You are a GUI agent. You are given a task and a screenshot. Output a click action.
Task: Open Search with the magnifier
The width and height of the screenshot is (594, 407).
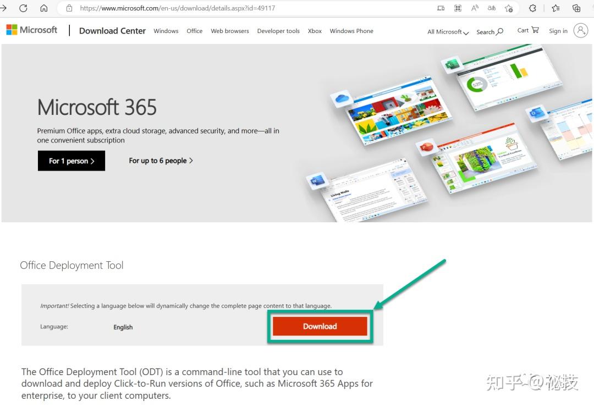click(490, 32)
